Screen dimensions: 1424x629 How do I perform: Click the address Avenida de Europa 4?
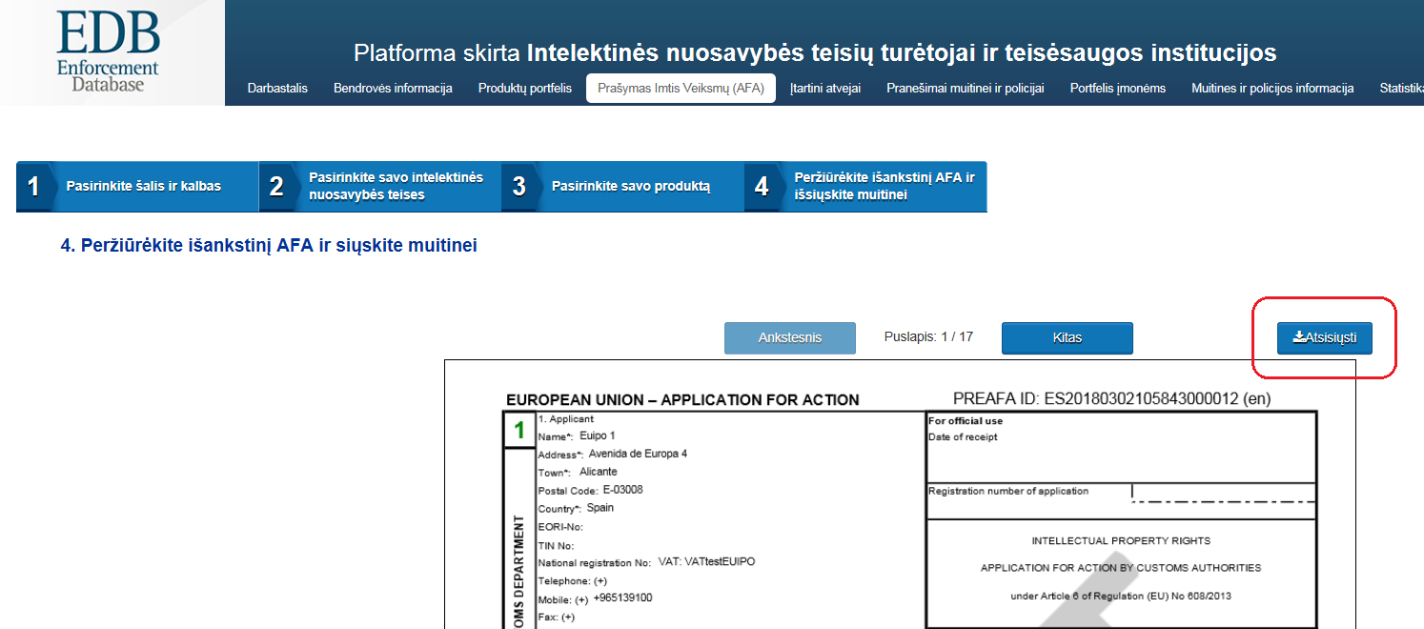[638, 454]
